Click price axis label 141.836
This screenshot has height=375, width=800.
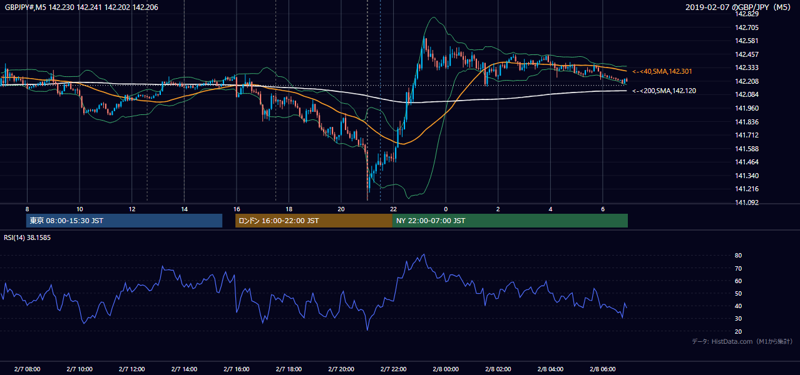[746, 122]
